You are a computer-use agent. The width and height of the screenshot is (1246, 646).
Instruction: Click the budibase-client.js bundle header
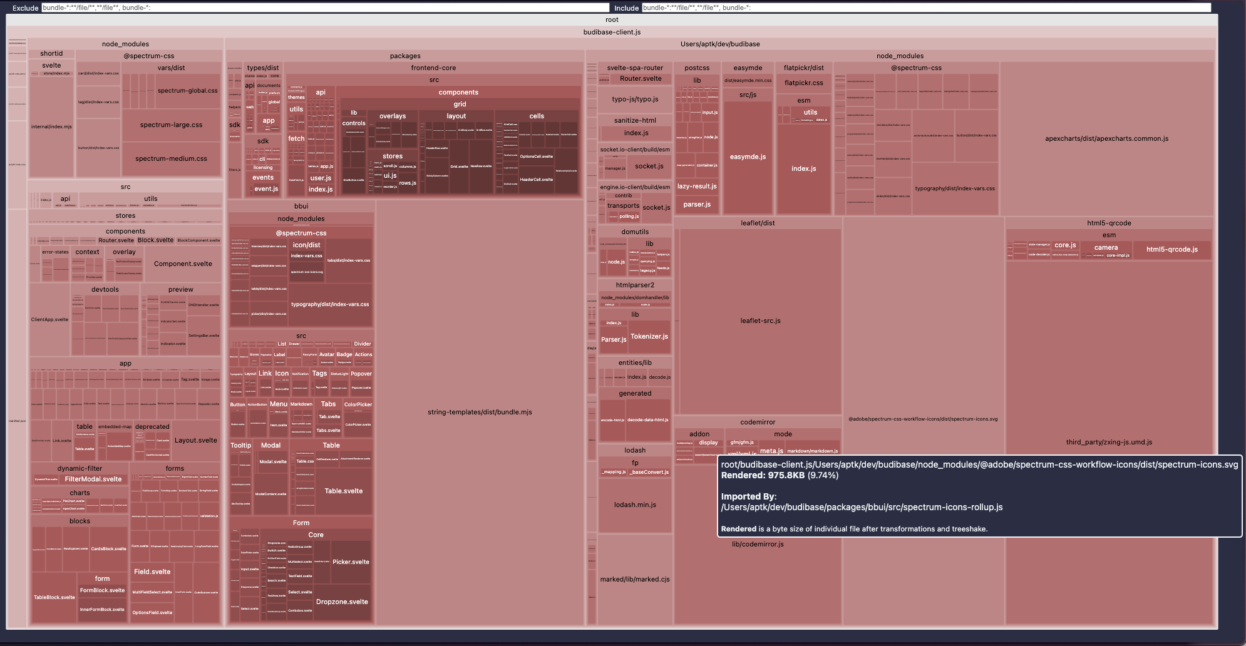tap(610, 32)
